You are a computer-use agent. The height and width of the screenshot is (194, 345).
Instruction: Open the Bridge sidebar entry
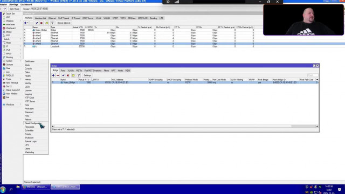coord(9,32)
